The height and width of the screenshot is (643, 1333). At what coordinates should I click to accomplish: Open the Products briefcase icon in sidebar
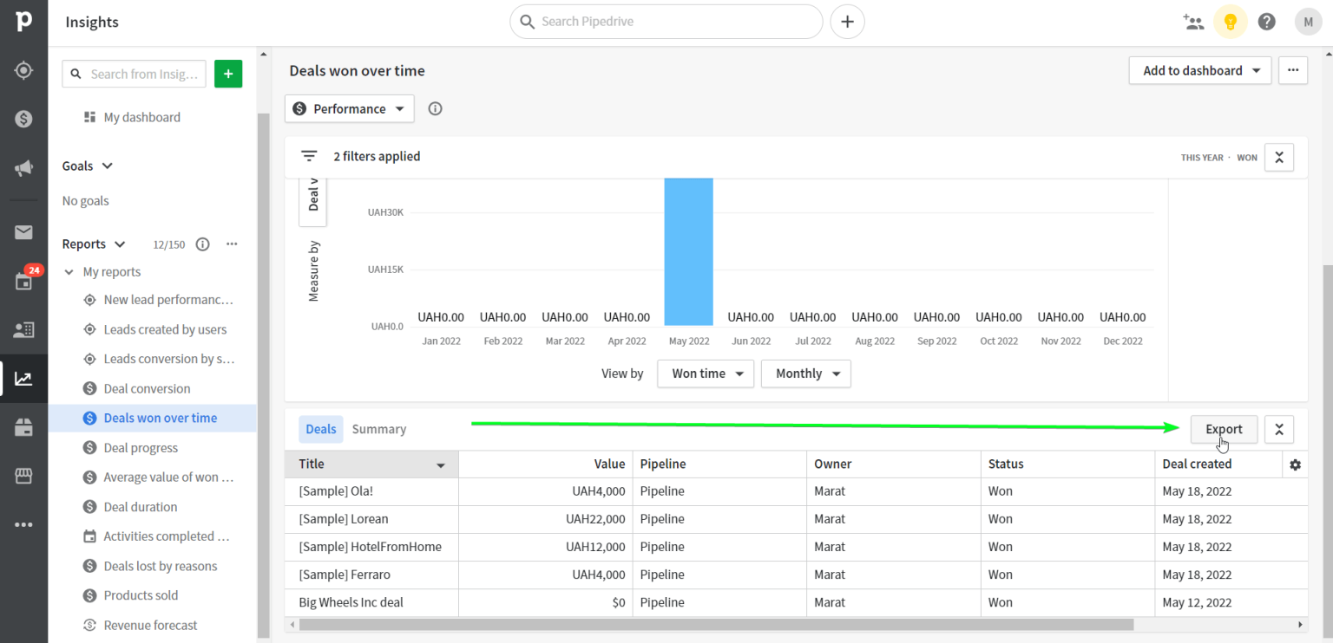[x=23, y=426]
